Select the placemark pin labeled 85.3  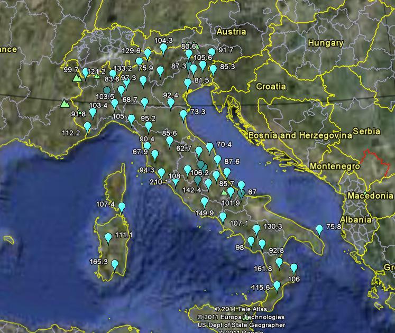tap(213, 70)
